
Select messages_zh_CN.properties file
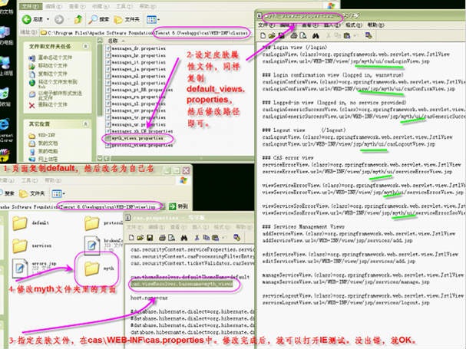point(139,131)
